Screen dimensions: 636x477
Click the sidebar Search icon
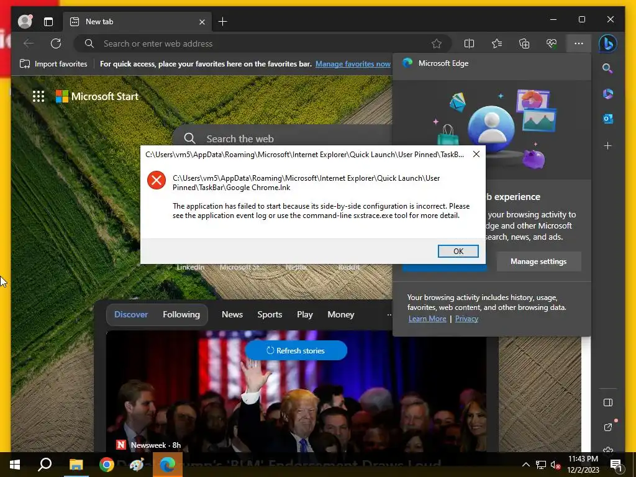(x=607, y=68)
